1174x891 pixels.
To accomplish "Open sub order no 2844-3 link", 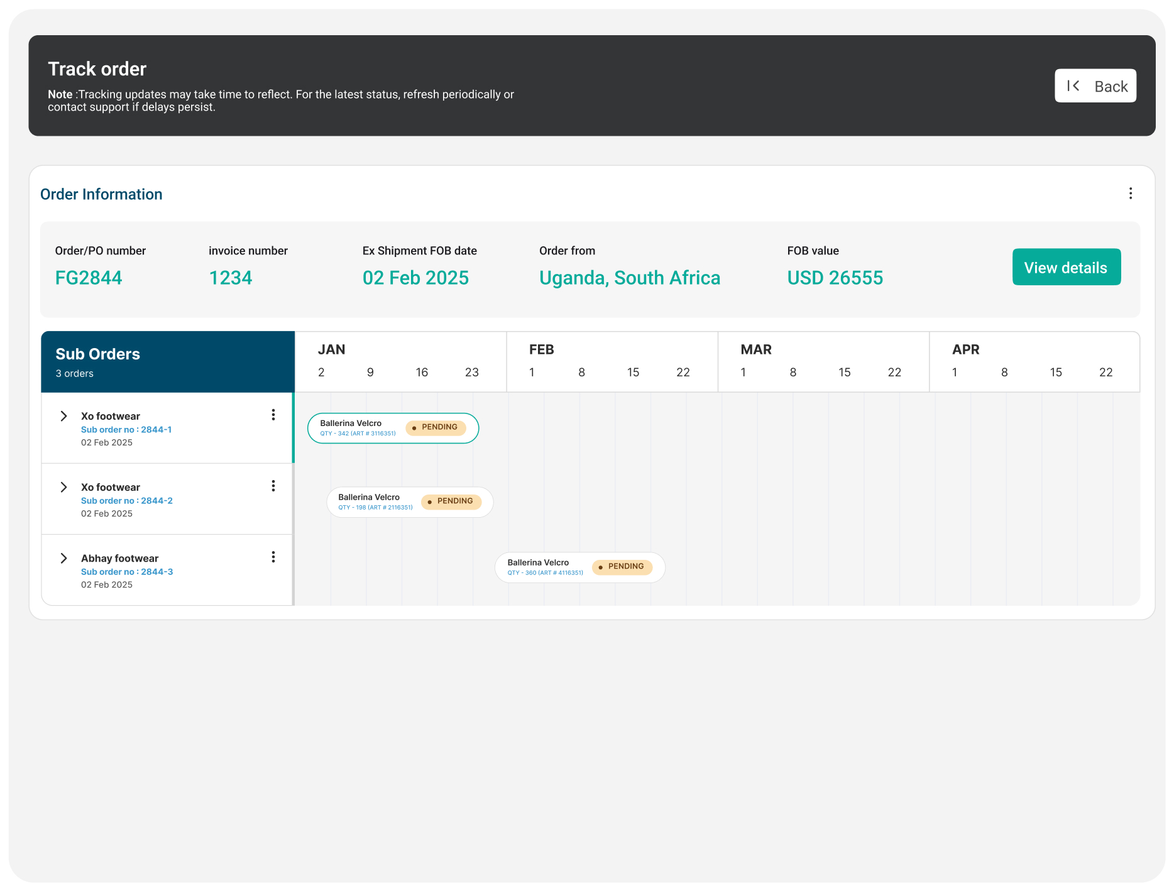I will 127,572.
